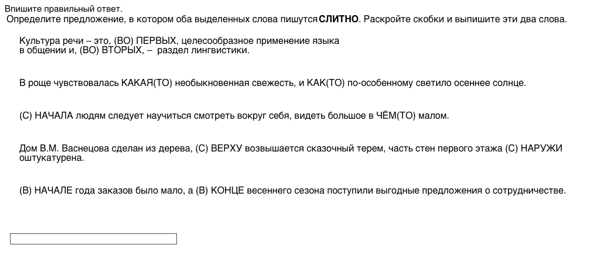This screenshot has width=600, height=269.
Task: Click the word 'ЧЁМ(ТО)'
Action: pyautogui.click(x=396, y=116)
